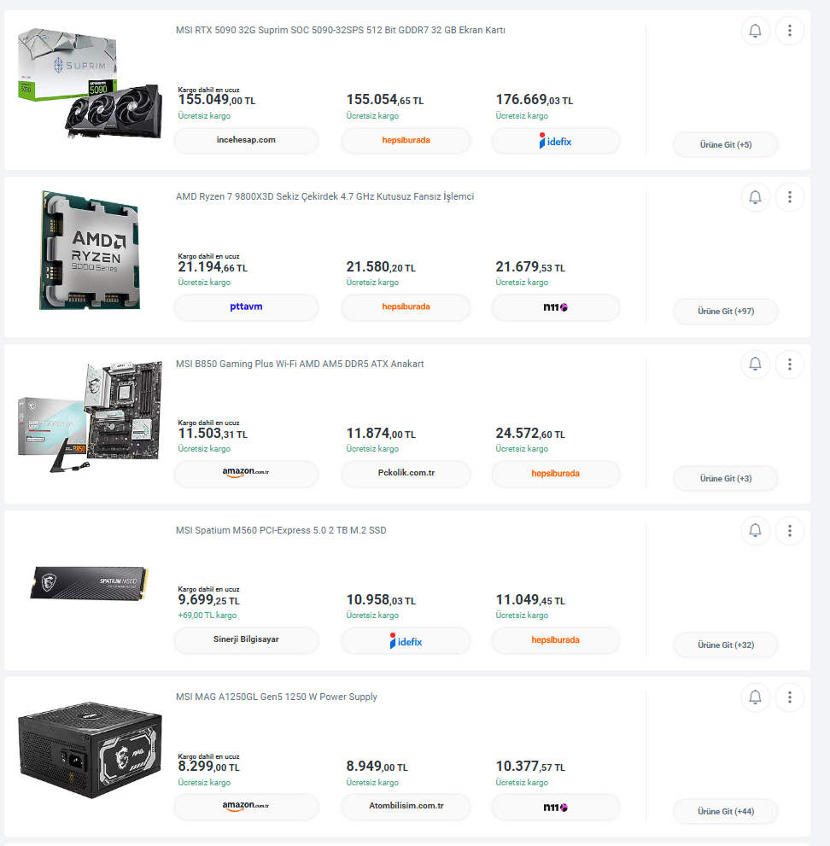Click the 8.949,00 TL price
The image size is (830, 846).
[x=377, y=767]
